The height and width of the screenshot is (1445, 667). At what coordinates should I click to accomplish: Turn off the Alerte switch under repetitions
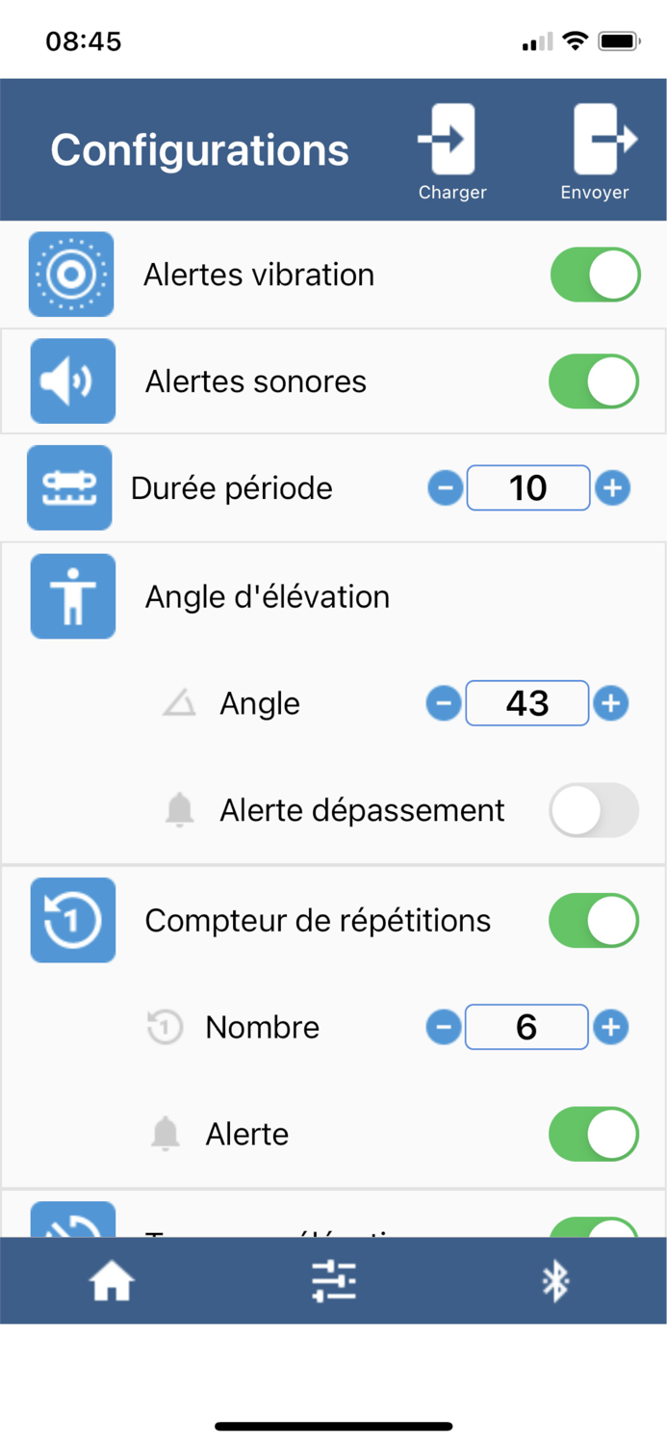pyautogui.click(x=593, y=1134)
